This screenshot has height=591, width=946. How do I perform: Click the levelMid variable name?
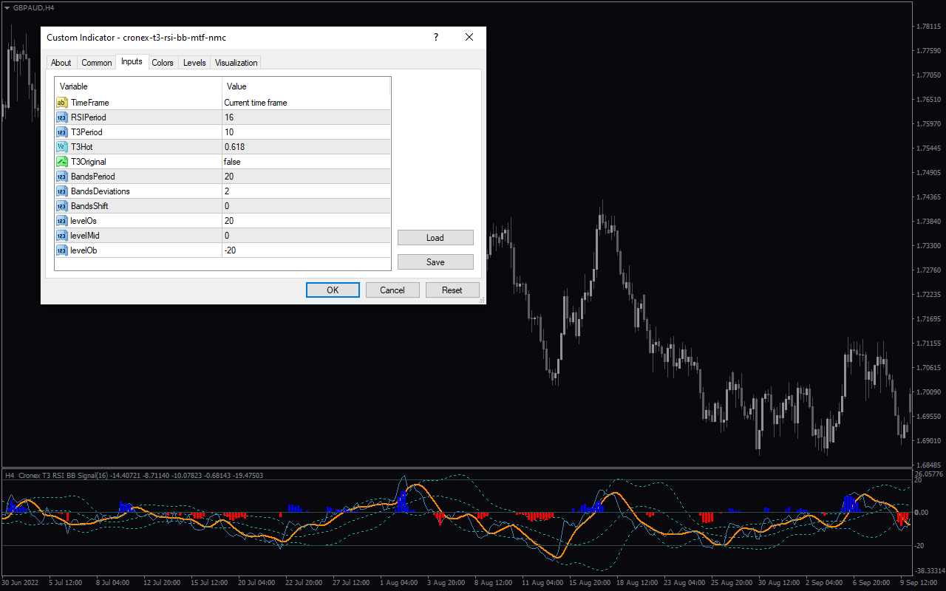(x=85, y=236)
